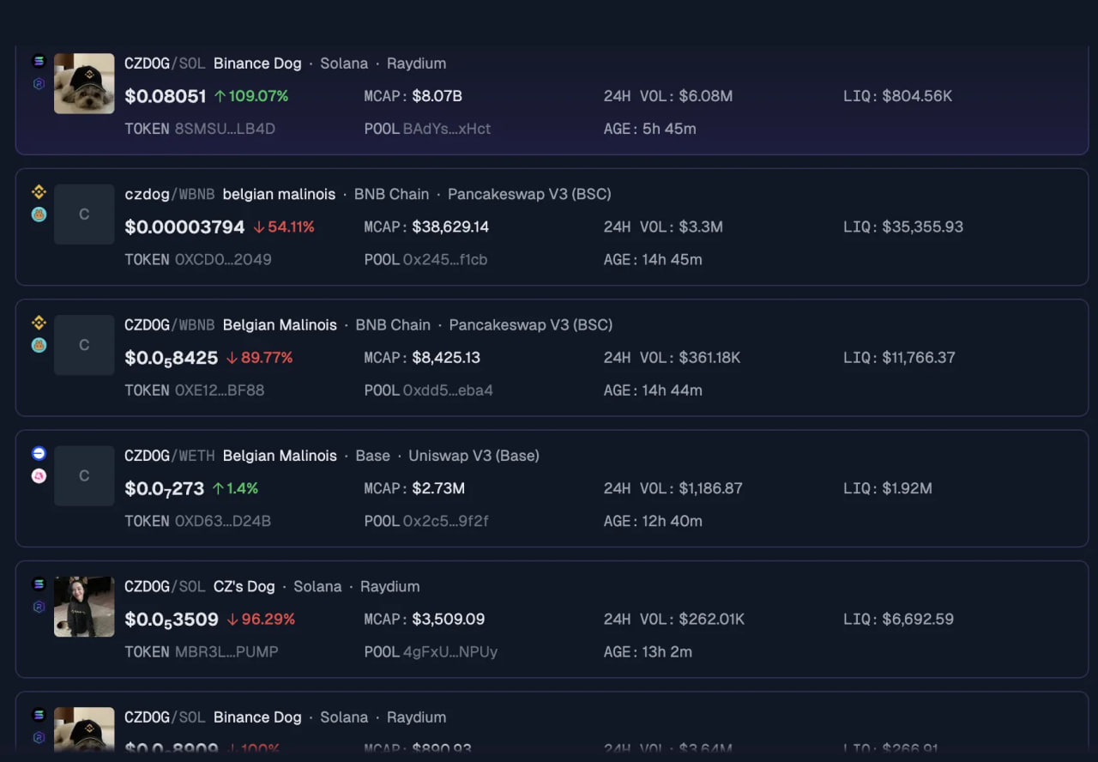
Task: Open the CZ's Dog token photo thumbnail
Action: coord(84,607)
